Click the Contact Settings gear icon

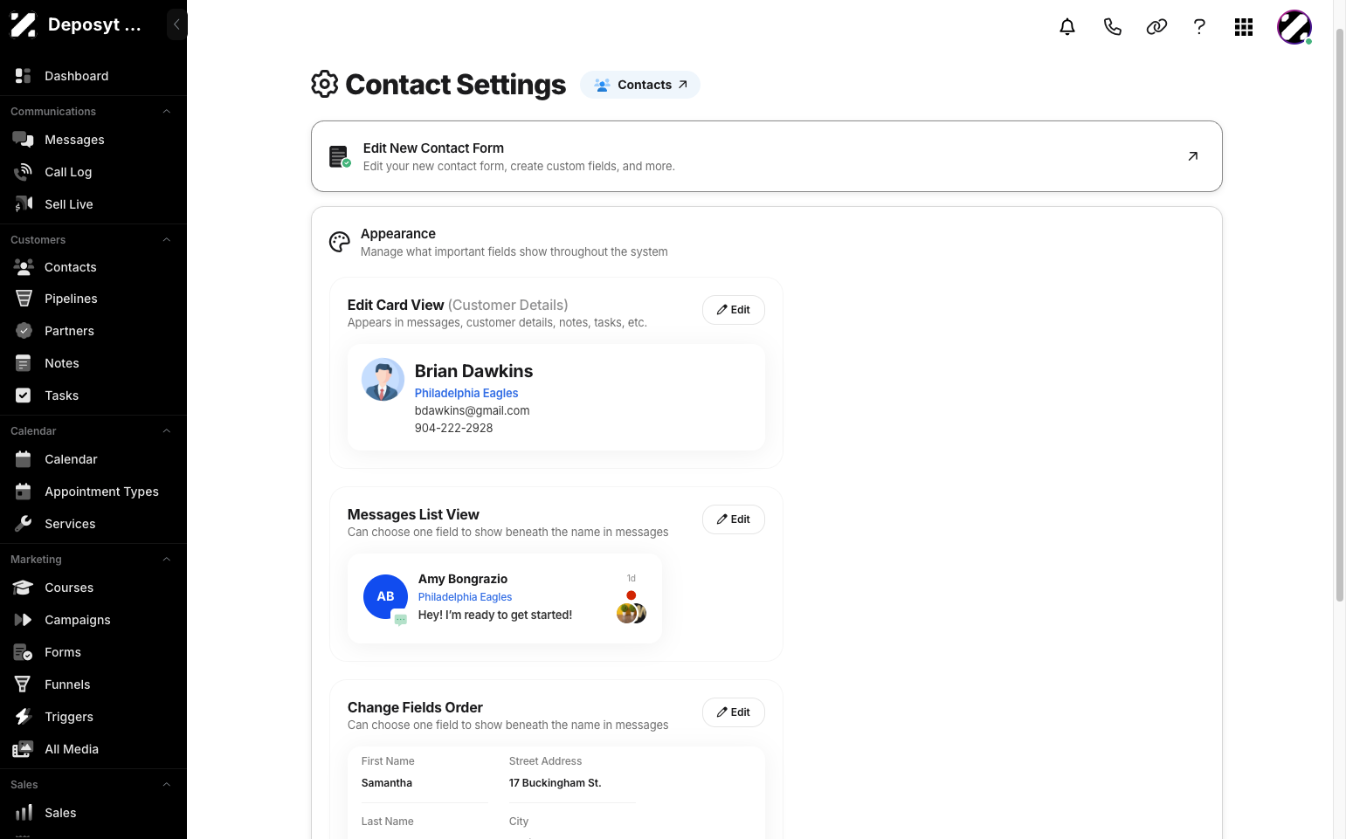(325, 84)
